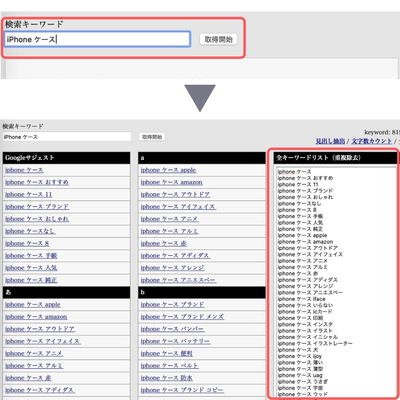Select 'iphone ケース uag' in the keyword list
The height and width of the screenshot is (400, 400).
(x=300, y=375)
